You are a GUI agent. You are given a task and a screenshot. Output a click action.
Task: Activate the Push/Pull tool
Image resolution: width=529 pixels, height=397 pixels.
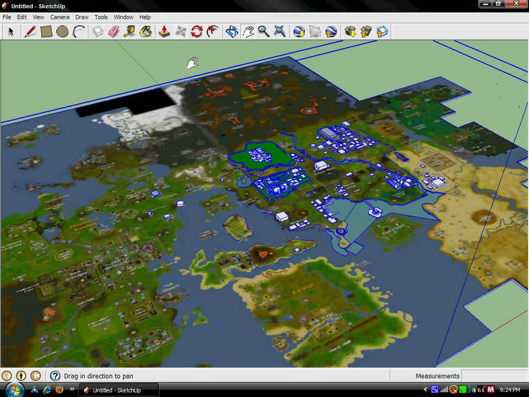164,32
